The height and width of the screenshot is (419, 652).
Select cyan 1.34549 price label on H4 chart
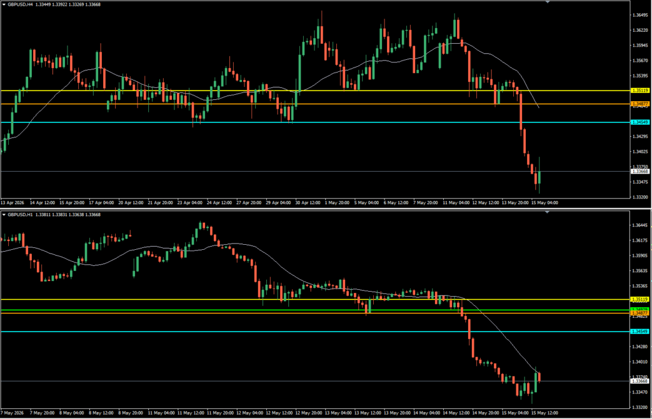641,122
